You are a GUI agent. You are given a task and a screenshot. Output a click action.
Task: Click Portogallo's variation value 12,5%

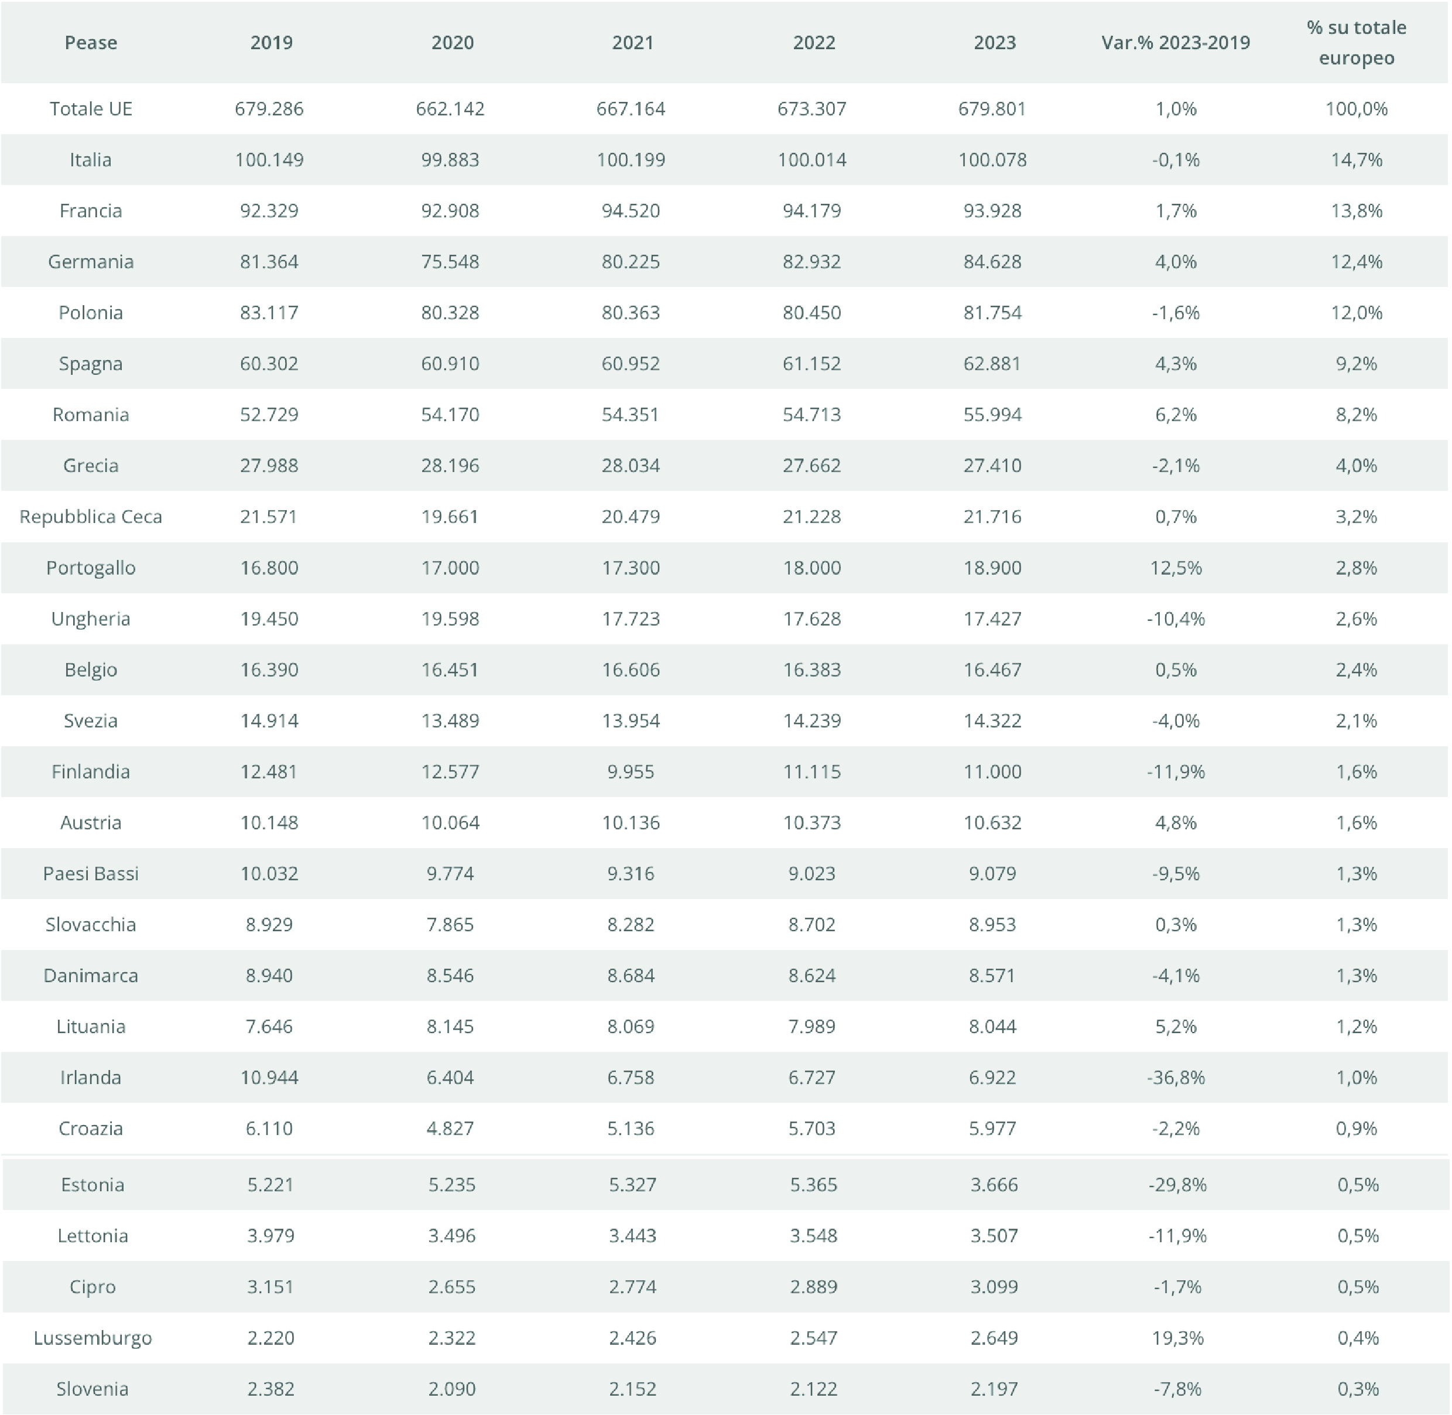pos(1176,568)
